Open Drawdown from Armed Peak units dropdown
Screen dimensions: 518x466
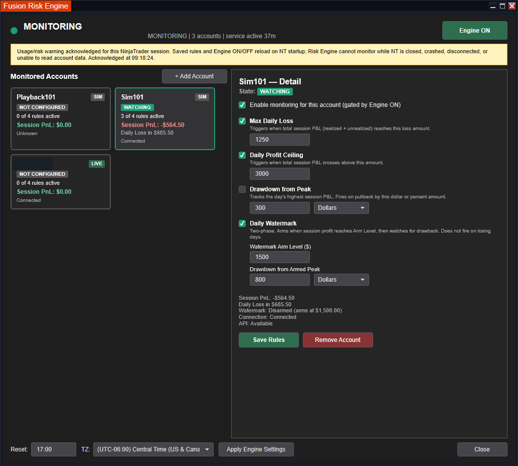click(341, 280)
